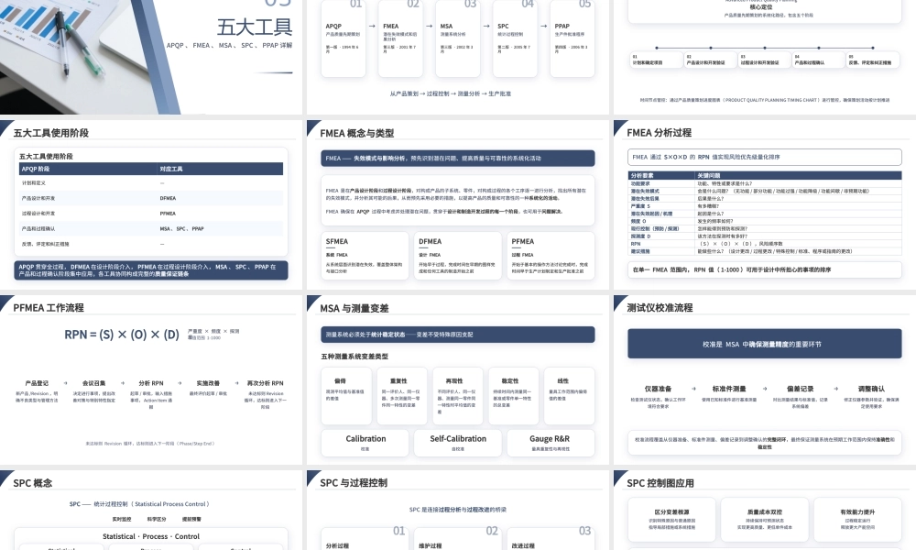Viewport: 916px width, 550px height.
Task: Click the '偏倚' variation type card
Action: (346, 396)
